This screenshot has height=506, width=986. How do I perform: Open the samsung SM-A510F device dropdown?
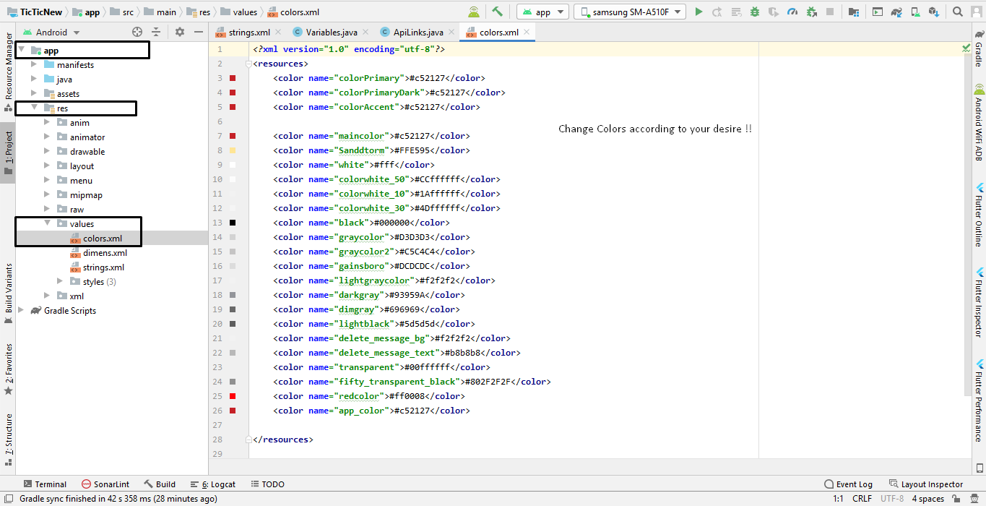[629, 12]
